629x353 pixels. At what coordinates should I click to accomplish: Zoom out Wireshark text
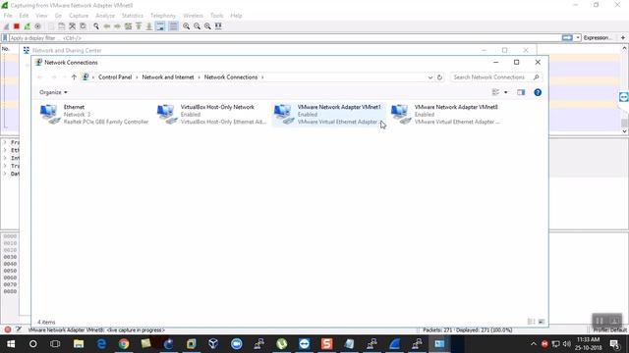[197, 26]
